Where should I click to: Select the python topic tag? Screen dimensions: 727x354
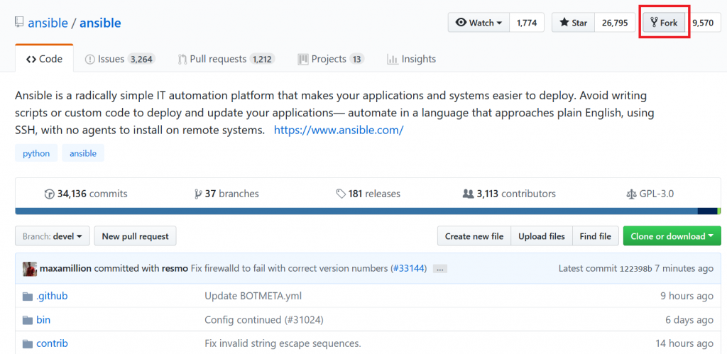click(x=36, y=153)
